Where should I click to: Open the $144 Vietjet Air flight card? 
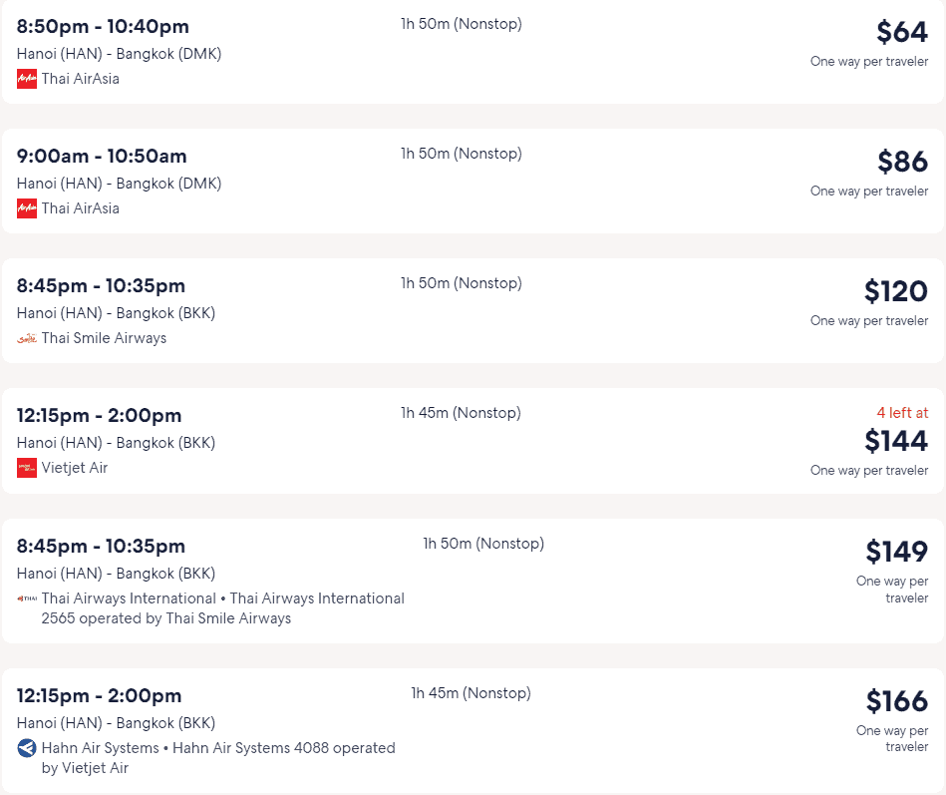click(473, 441)
